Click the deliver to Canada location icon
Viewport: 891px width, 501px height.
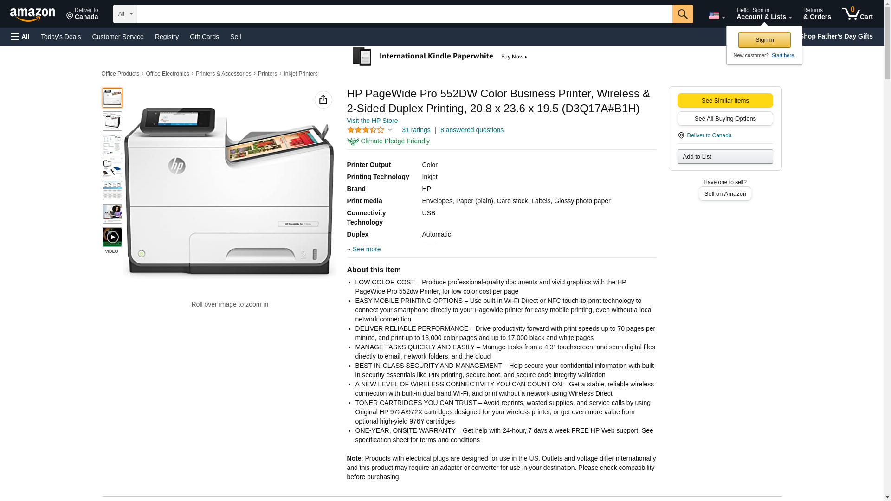681,135
